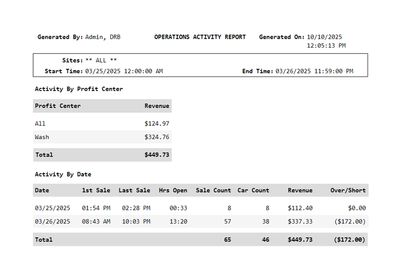Click the OPERATIONS ACTIVITY REPORT title

coord(200,37)
